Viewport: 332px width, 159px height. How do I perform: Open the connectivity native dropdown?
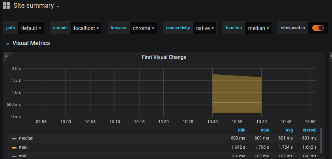pyautogui.click(x=205, y=28)
